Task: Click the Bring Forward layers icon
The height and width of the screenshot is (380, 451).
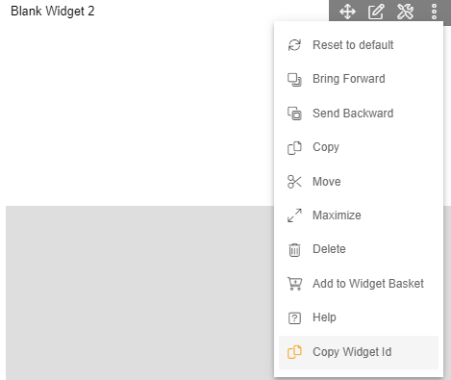Action: 294,80
